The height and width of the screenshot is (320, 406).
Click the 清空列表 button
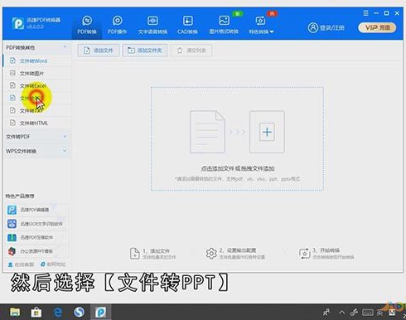click(191, 51)
